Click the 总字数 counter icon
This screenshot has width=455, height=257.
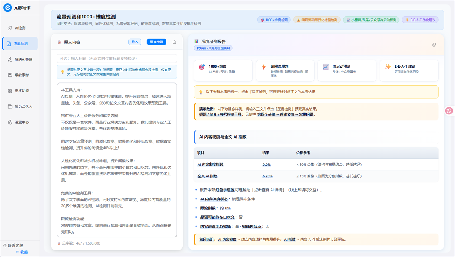click(x=59, y=243)
